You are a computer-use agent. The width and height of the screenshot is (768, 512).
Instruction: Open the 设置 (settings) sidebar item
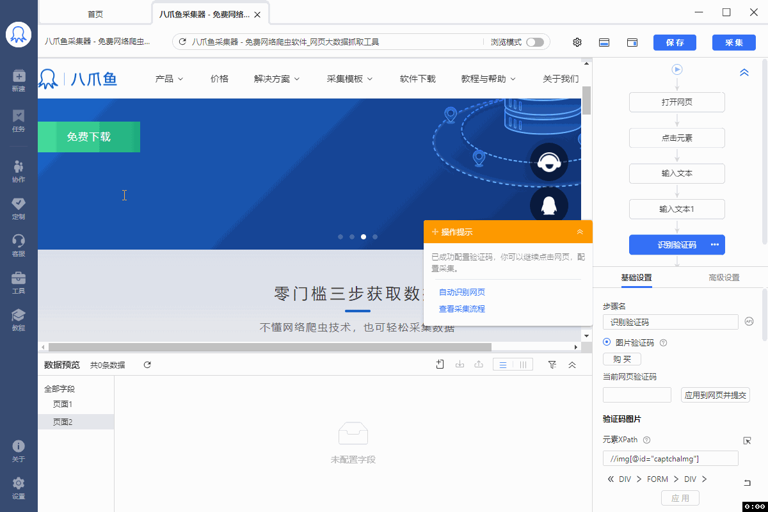coord(19,488)
